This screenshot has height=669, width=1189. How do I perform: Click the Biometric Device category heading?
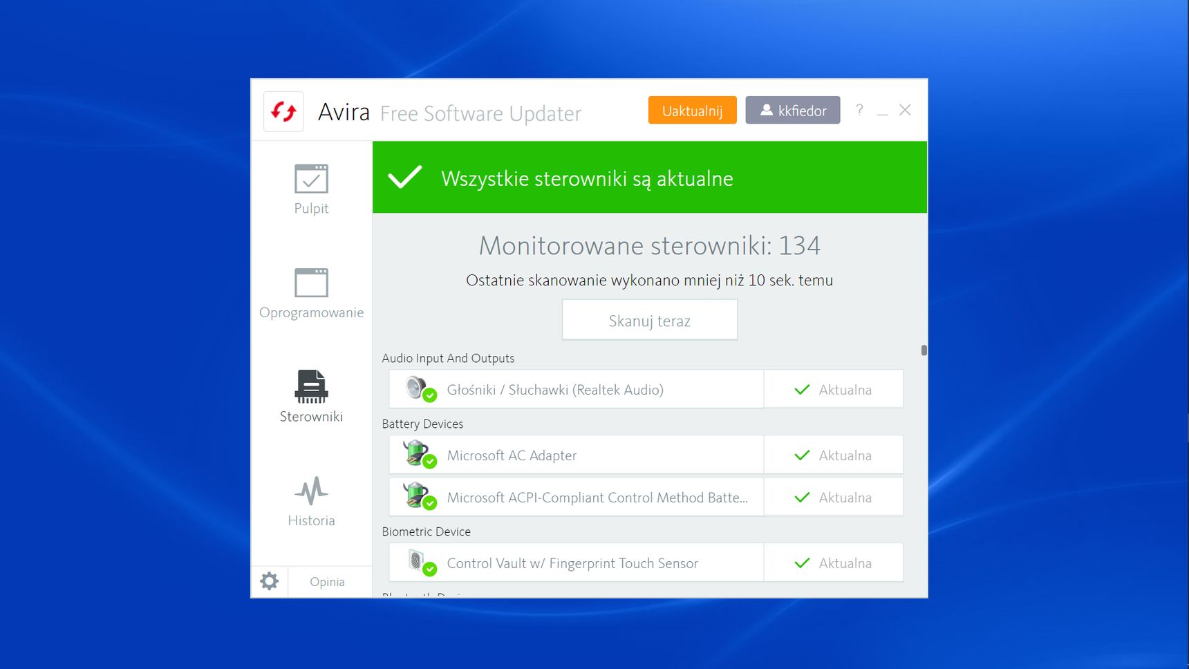pyautogui.click(x=426, y=531)
